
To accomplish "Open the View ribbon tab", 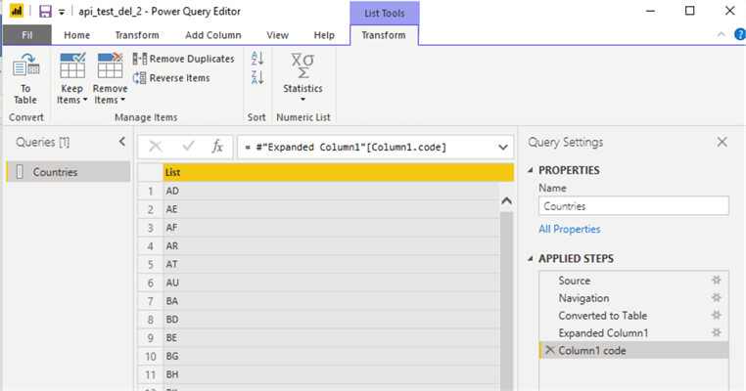I will (x=277, y=35).
